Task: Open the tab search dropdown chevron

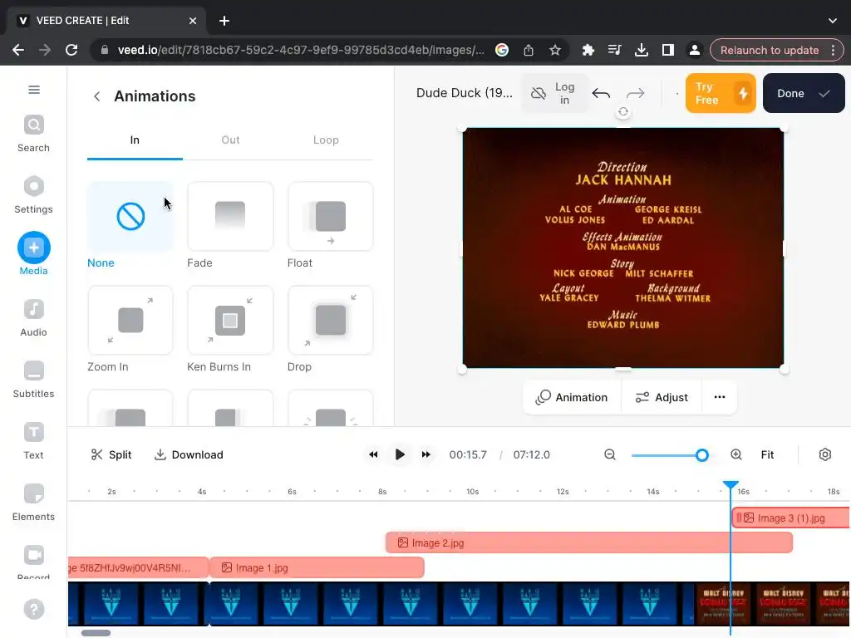Action: tap(833, 21)
